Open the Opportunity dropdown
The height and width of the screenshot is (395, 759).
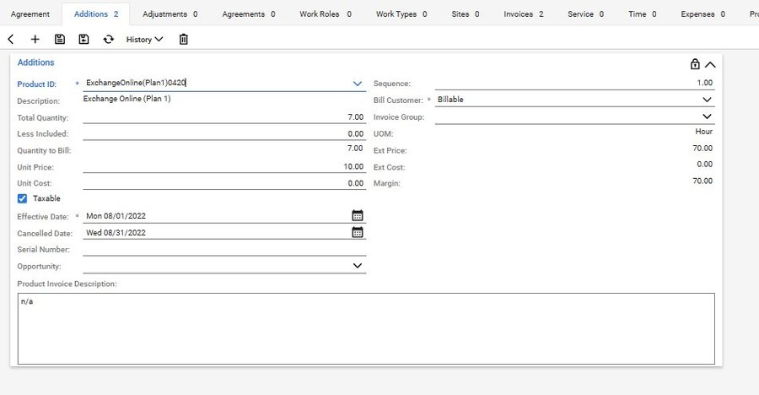click(x=358, y=266)
